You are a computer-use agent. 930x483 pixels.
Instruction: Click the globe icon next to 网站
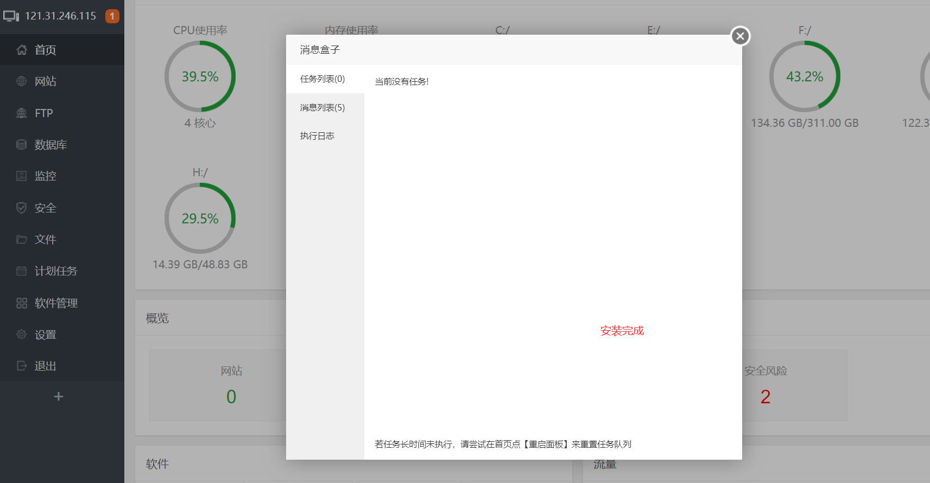click(22, 81)
